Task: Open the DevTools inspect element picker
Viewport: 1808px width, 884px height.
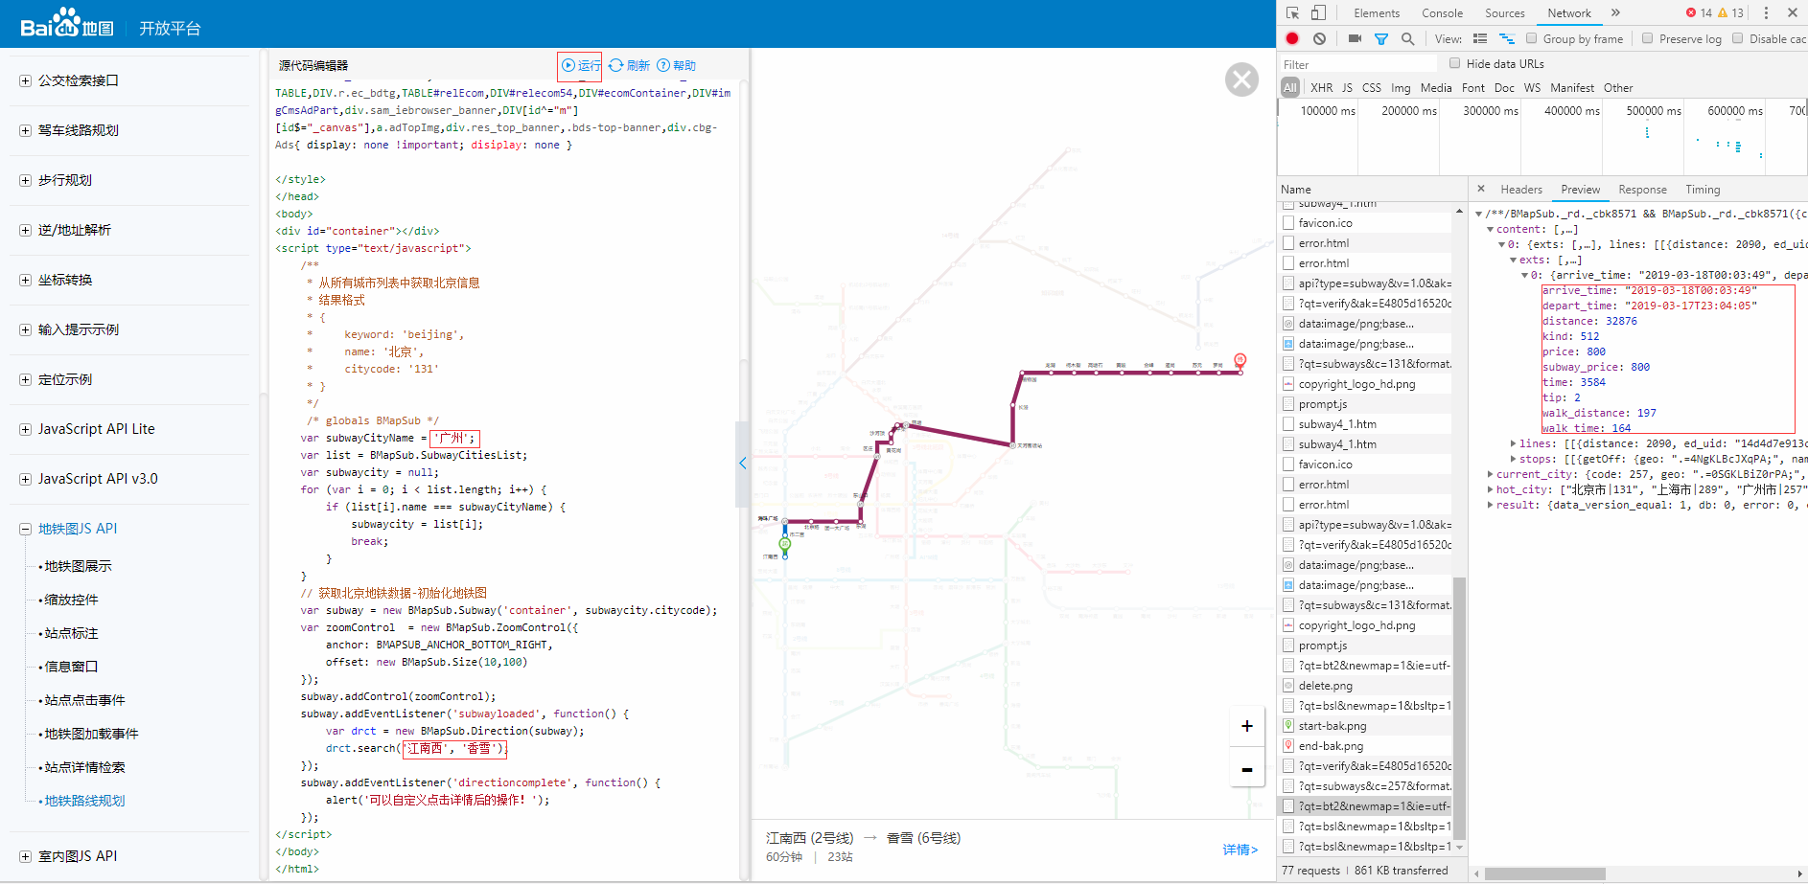Action: pyautogui.click(x=1293, y=12)
